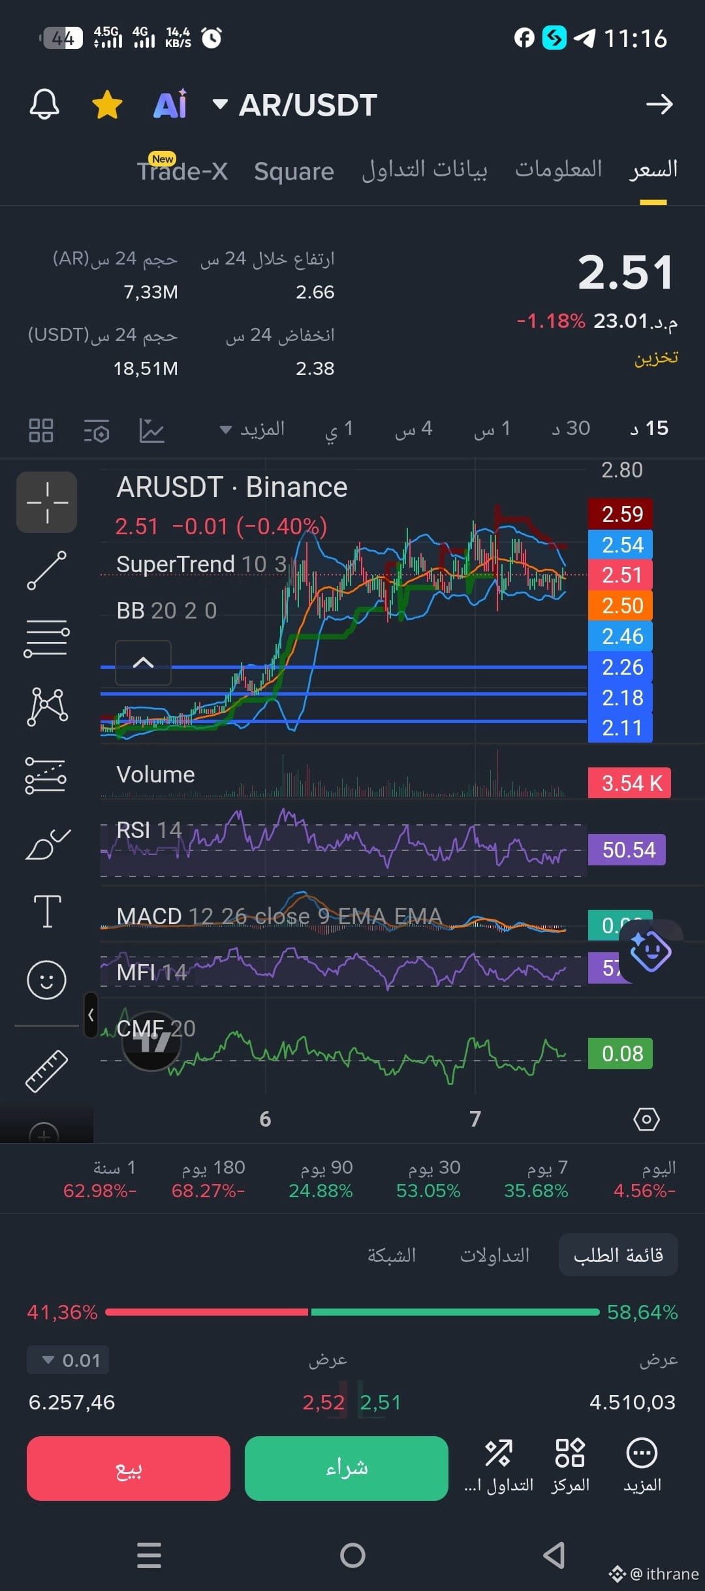Open the بيانات التداول tab
Image resolution: width=705 pixels, height=1591 pixels.
click(x=424, y=170)
